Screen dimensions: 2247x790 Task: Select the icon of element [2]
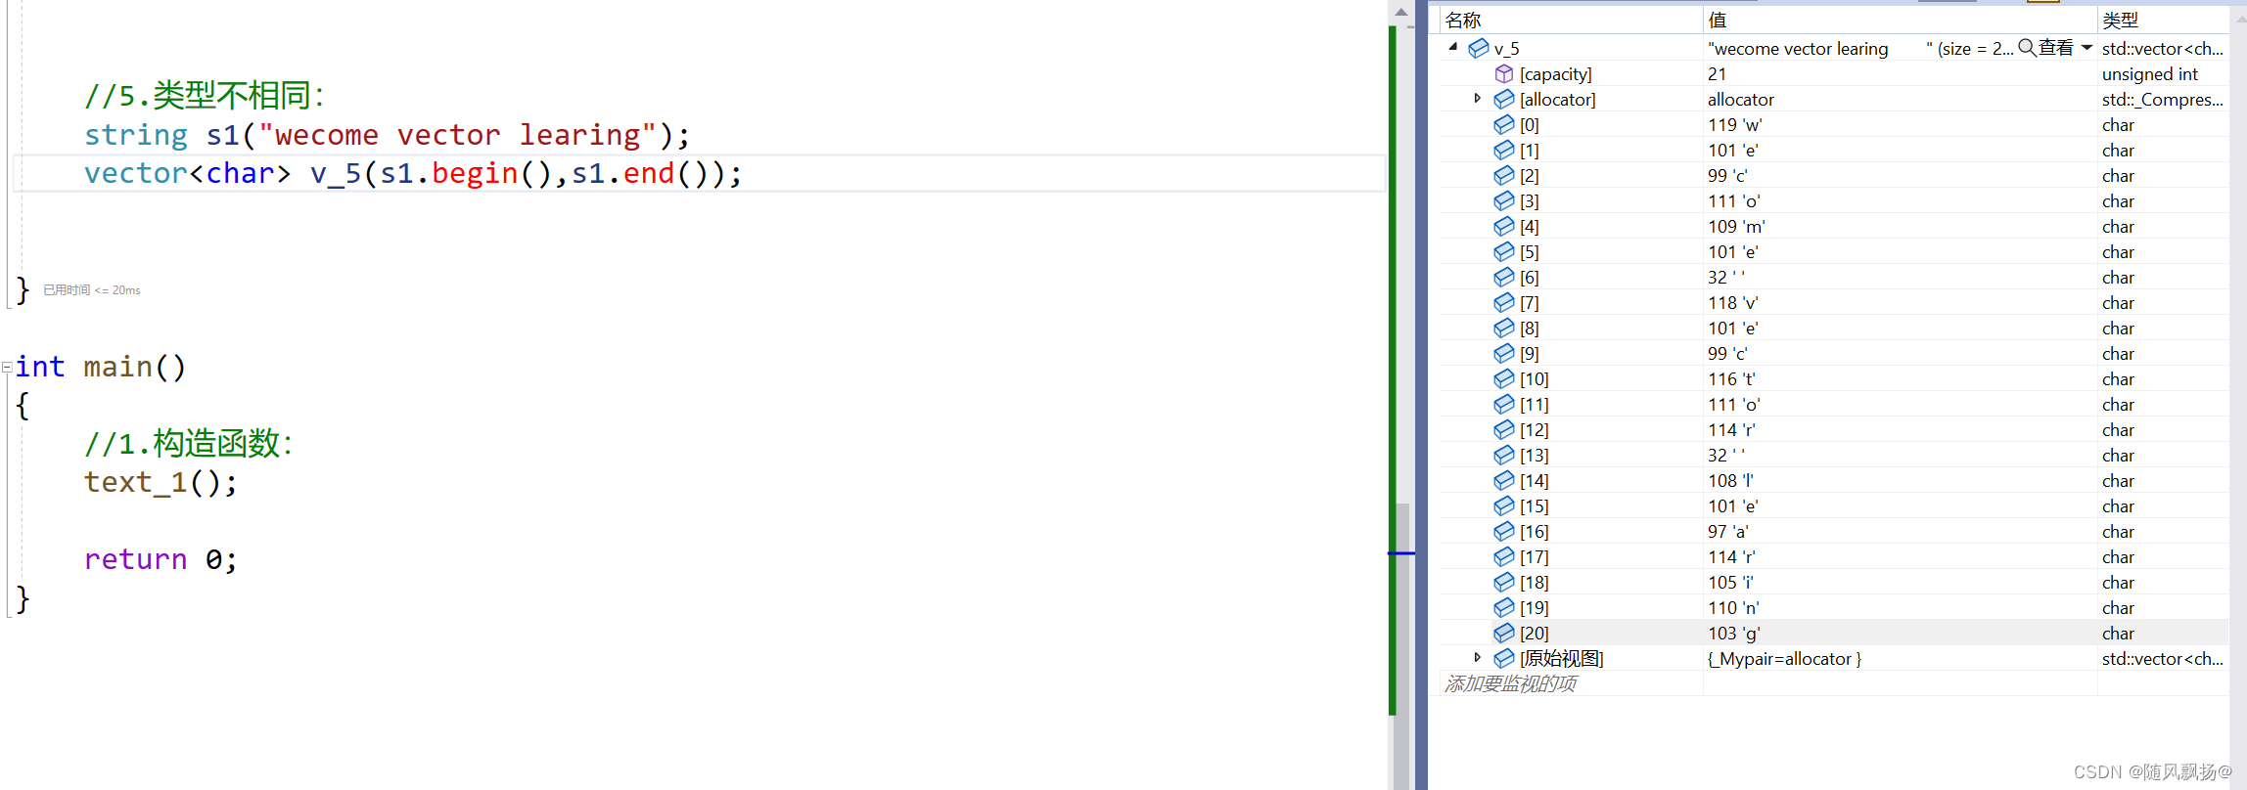coord(1504,175)
